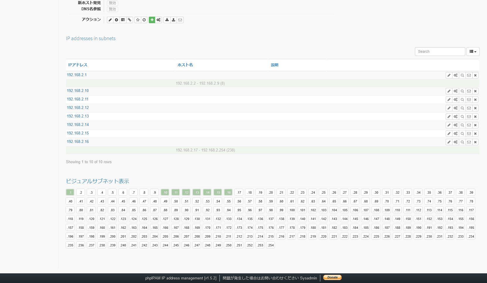Select used address .1 in visual subnet
The image size is (487, 283).
(x=70, y=192)
